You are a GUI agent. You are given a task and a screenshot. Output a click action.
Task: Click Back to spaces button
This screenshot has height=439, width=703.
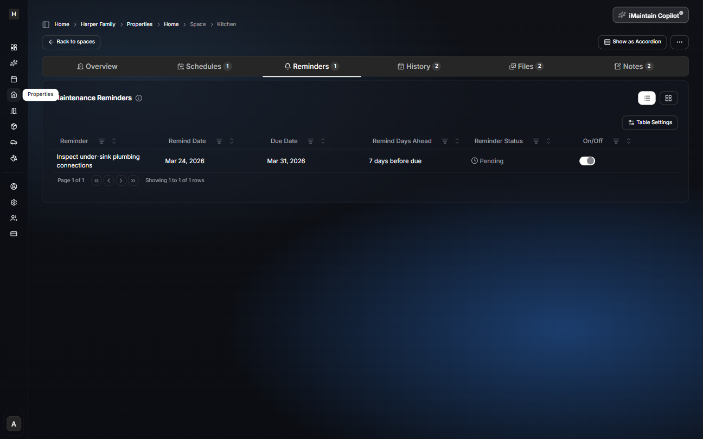(x=71, y=42)
